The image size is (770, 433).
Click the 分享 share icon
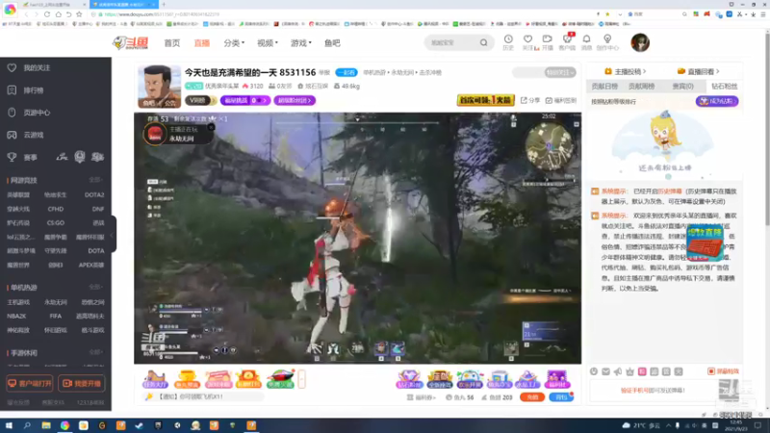(530, 100)
